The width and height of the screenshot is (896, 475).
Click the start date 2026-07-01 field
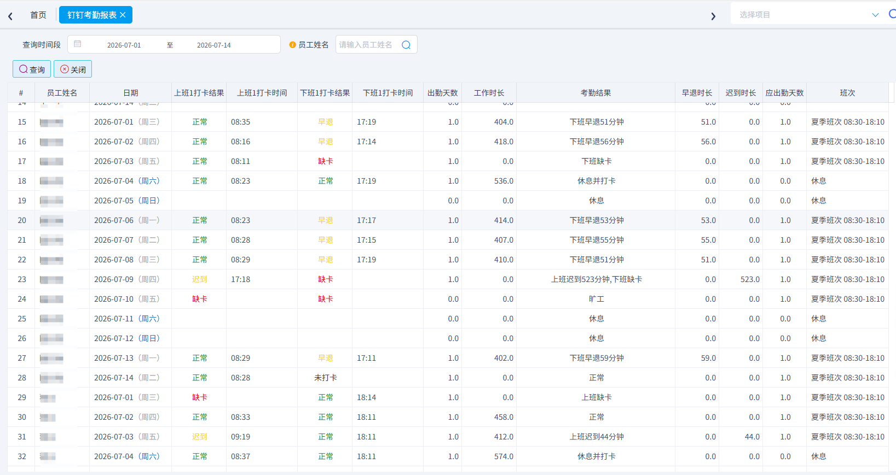click(124, 45)
